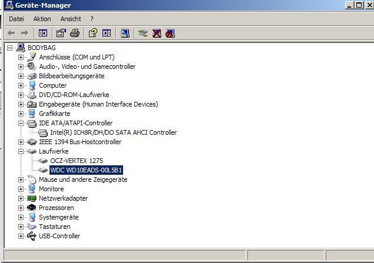Viewport: 374px width, 263px height.
Task: Expand the USB-Controller node
Action: click(x=21, y=236)
